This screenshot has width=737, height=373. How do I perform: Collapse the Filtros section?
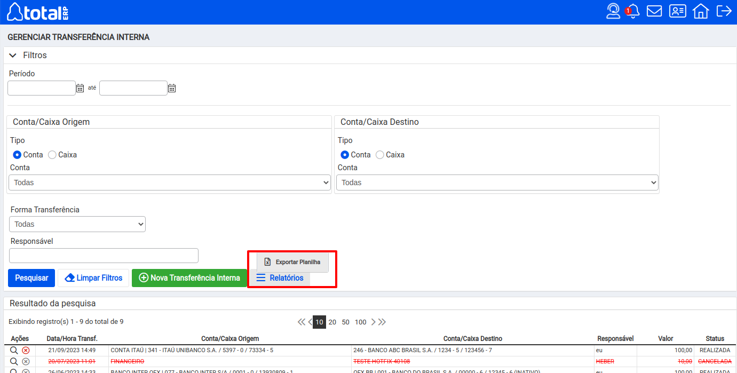13,55
